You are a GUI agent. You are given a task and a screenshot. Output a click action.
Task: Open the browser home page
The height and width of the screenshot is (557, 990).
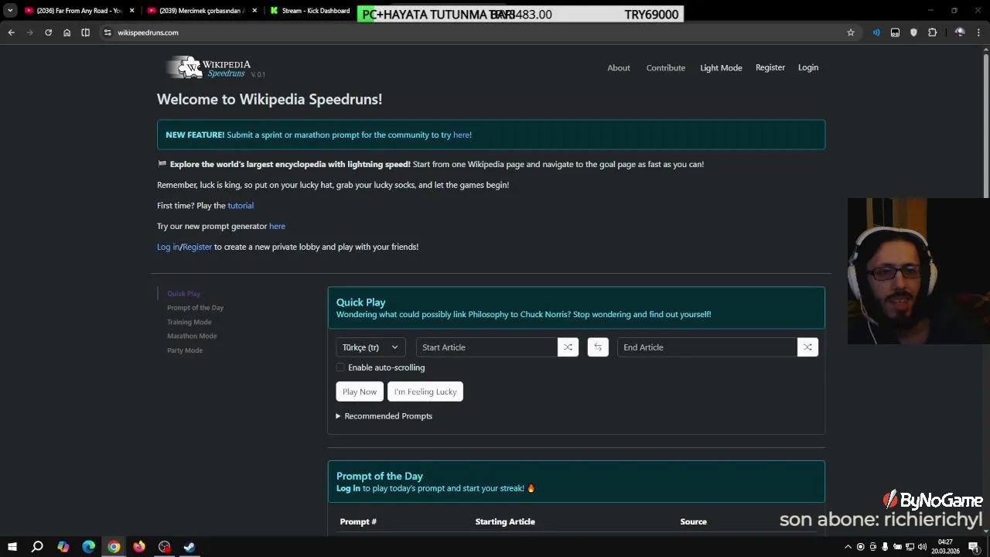67,32
